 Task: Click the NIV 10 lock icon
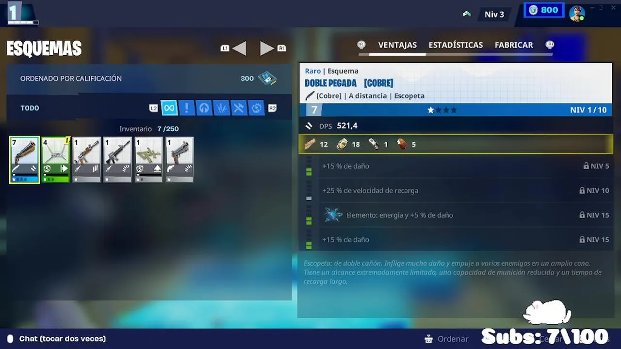582,190
